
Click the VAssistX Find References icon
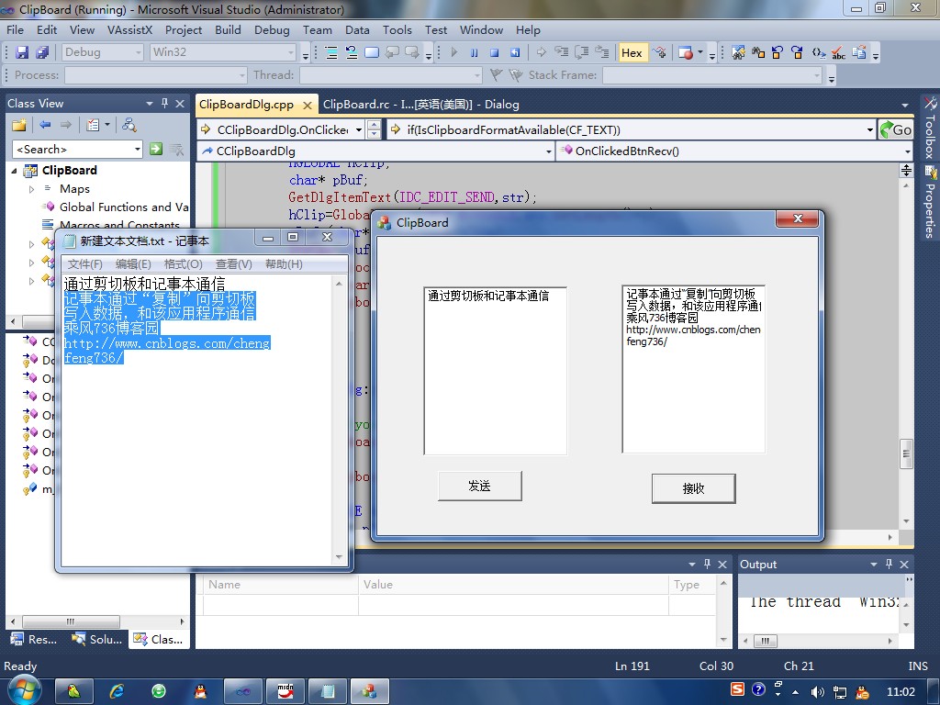coord(757,52)
